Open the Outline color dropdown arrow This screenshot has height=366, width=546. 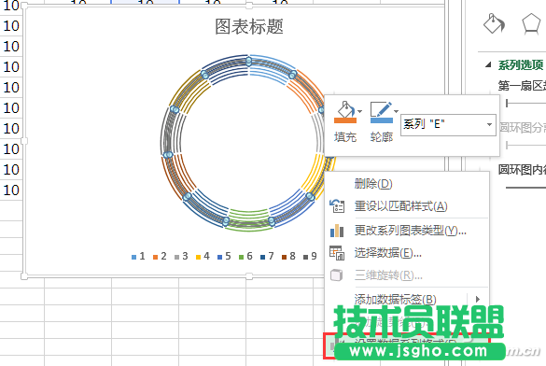coord(397,111)
